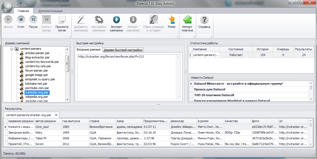Sort results by год выпуска column
Image resolution: width=317 pixels, height=159 pixels.
point(75,121)
